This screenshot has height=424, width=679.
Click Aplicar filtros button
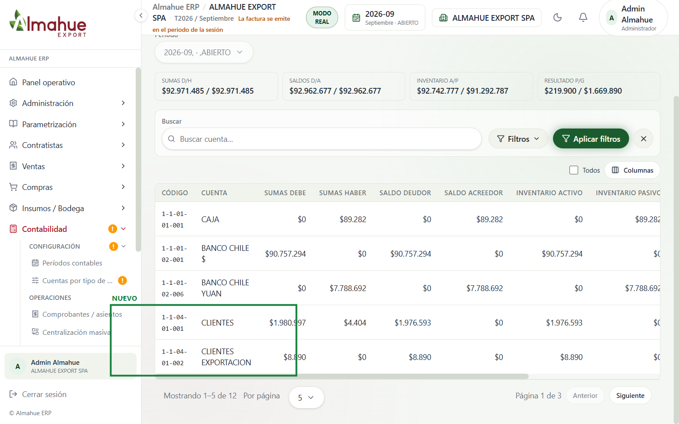coord(591,139)
